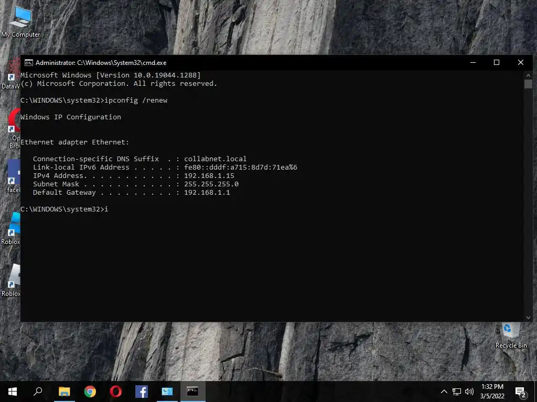
Task: Click the default gateway 192.168.1.1
Action: 207,193
